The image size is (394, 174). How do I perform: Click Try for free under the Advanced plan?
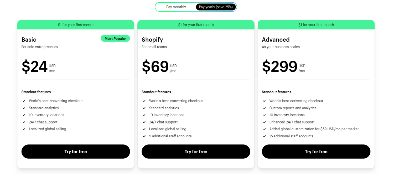[x=316, y=151]
